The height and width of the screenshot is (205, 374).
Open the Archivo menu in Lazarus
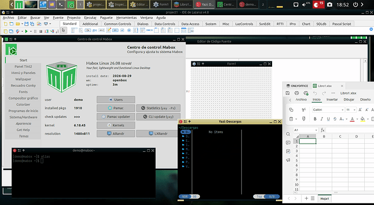pyautogui.click(x=8, y=18)
